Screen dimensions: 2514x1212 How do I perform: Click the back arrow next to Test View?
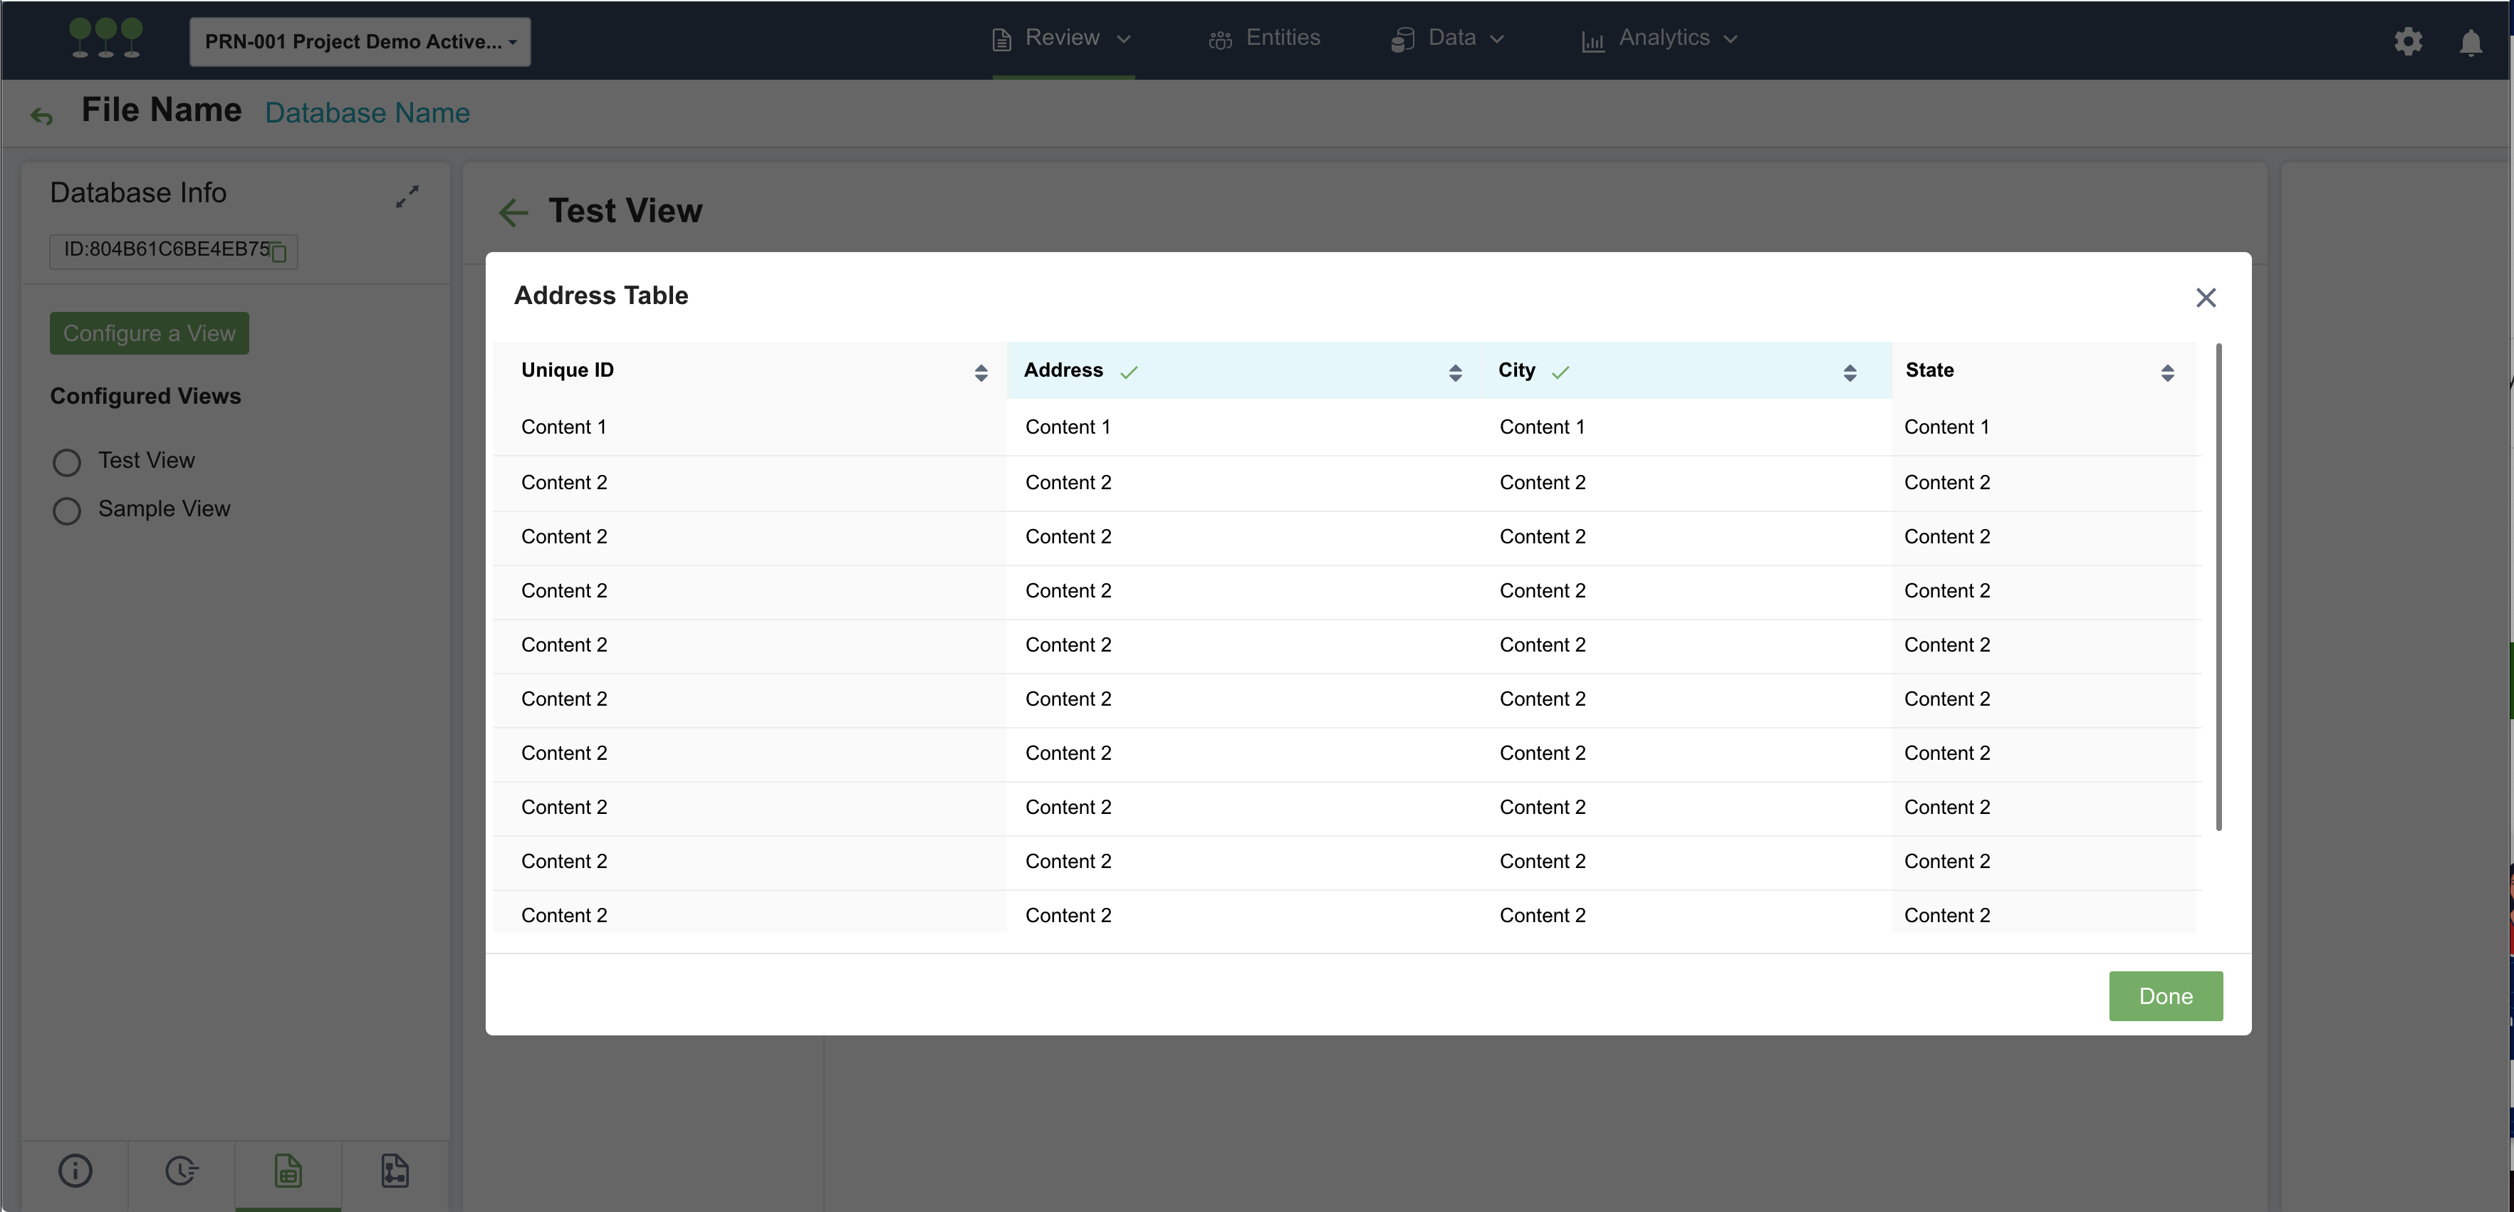[x=512, y=211]
